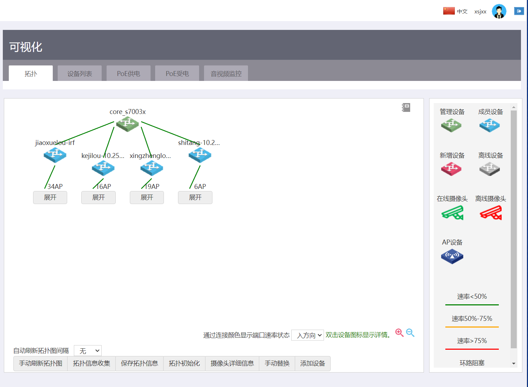Image resolution: width=528 pixels, height=387 pixels.
Task: Click the 6AP label
Action: 200,186
